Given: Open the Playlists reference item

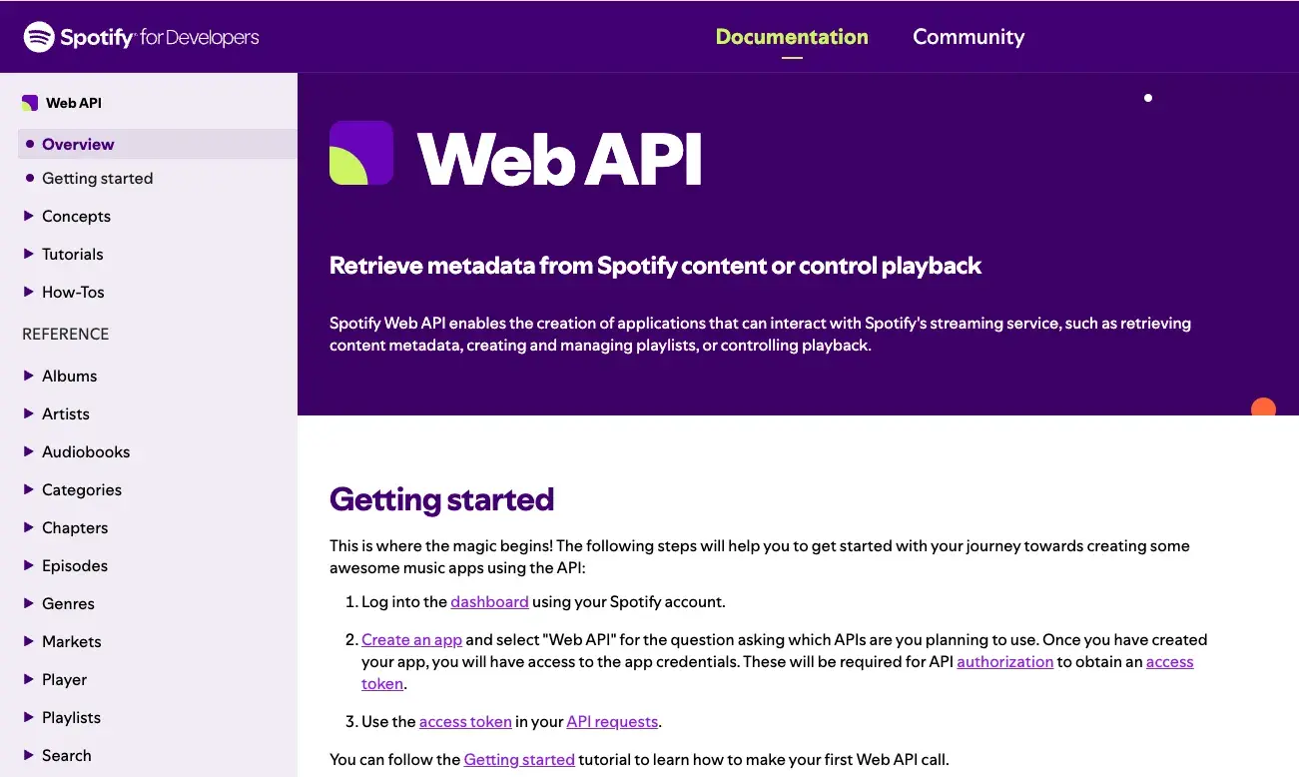Looking at the screenshot, I should tap(71, 717).
